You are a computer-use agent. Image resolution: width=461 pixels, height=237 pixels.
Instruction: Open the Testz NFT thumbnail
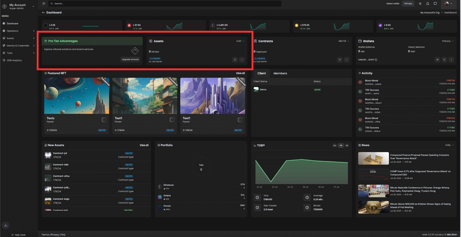pyautogui.click(x=77, y=96)
